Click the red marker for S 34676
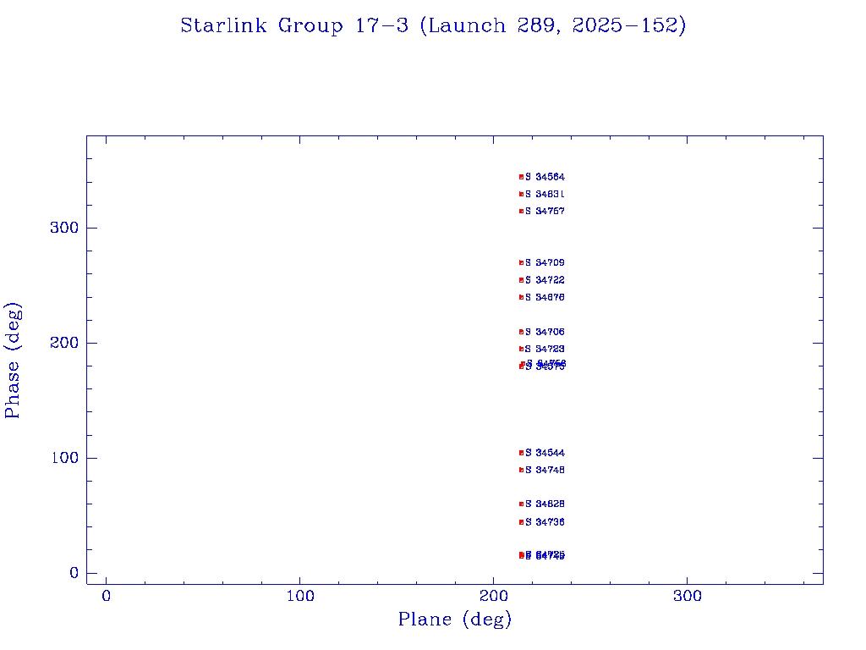Image resolution: width=866 pixels, height=650 pixels. click(x=522, y=297)
